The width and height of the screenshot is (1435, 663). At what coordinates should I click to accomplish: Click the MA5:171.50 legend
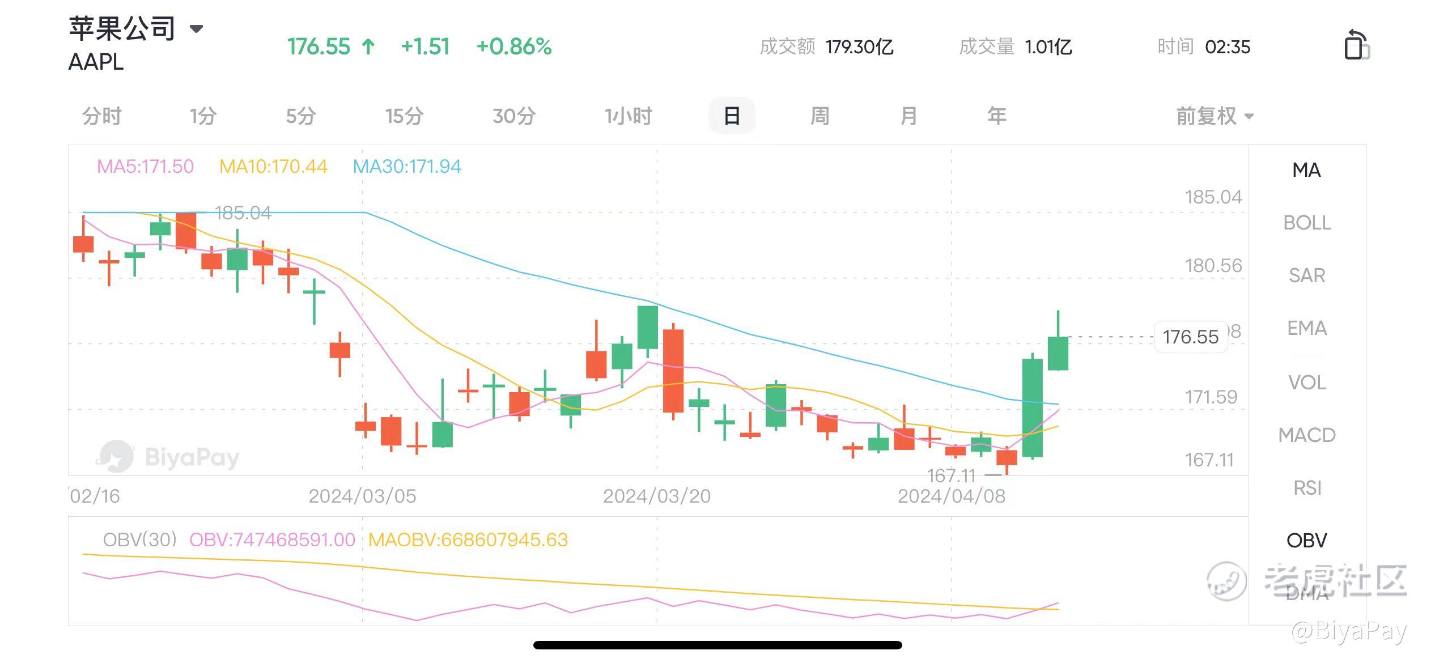pos(145,167)
